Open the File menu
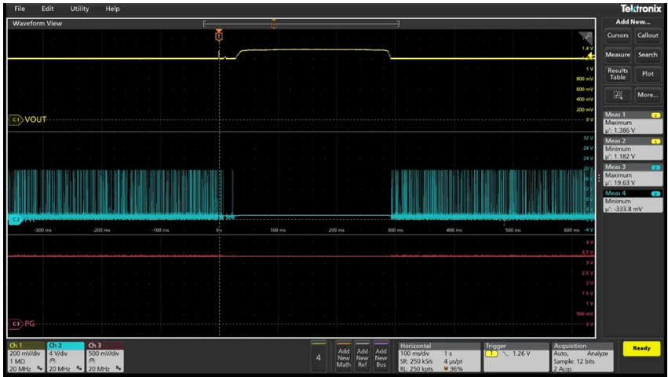 [20, 9]
